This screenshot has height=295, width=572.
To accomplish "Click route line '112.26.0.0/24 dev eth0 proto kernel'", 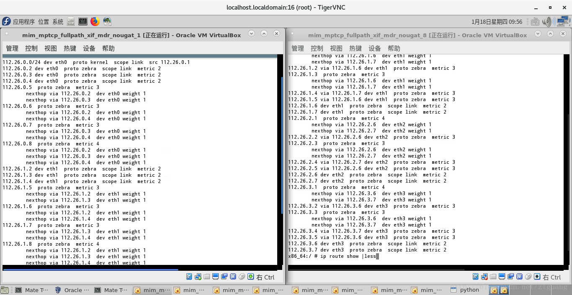I will coord(96,62).
